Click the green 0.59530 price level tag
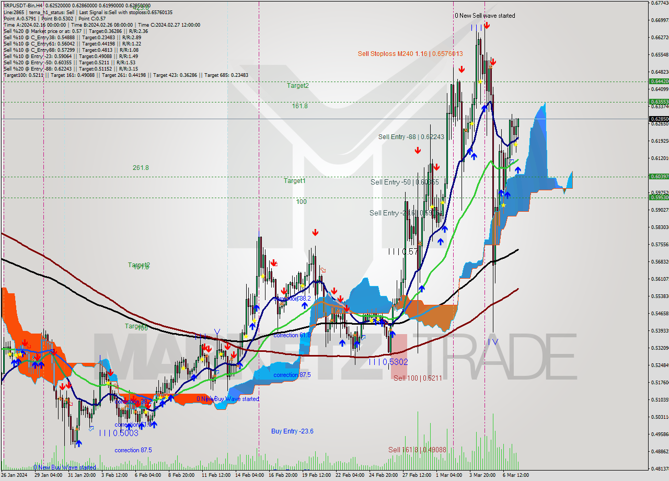This screenshot has height=481, width=669. [659, 197]
